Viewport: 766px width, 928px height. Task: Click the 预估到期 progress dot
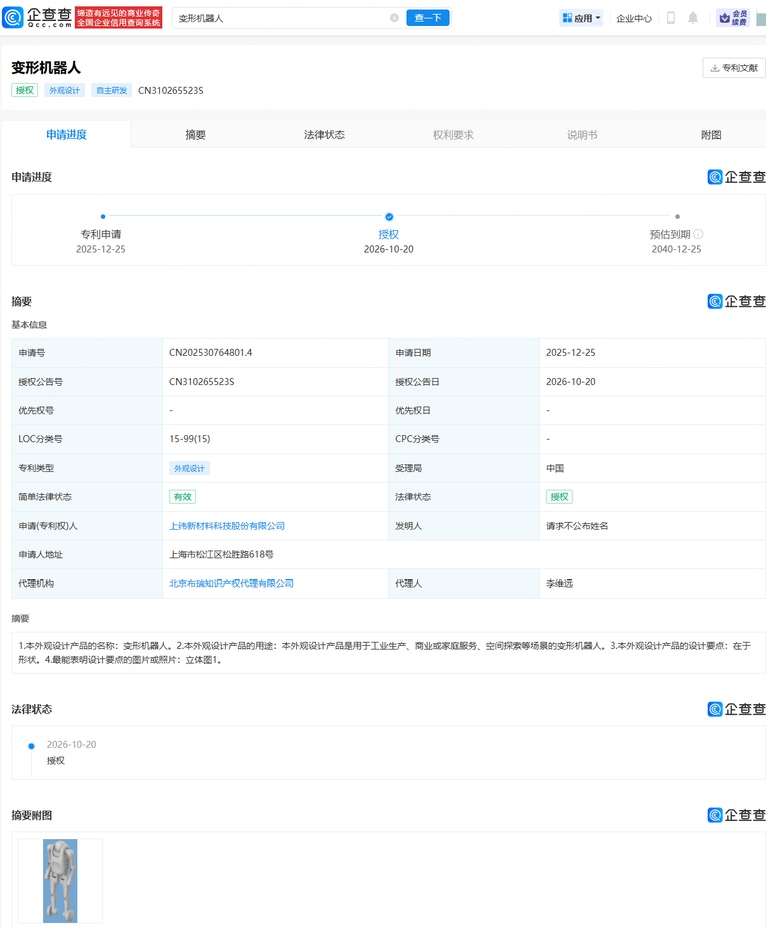(677, 217)
